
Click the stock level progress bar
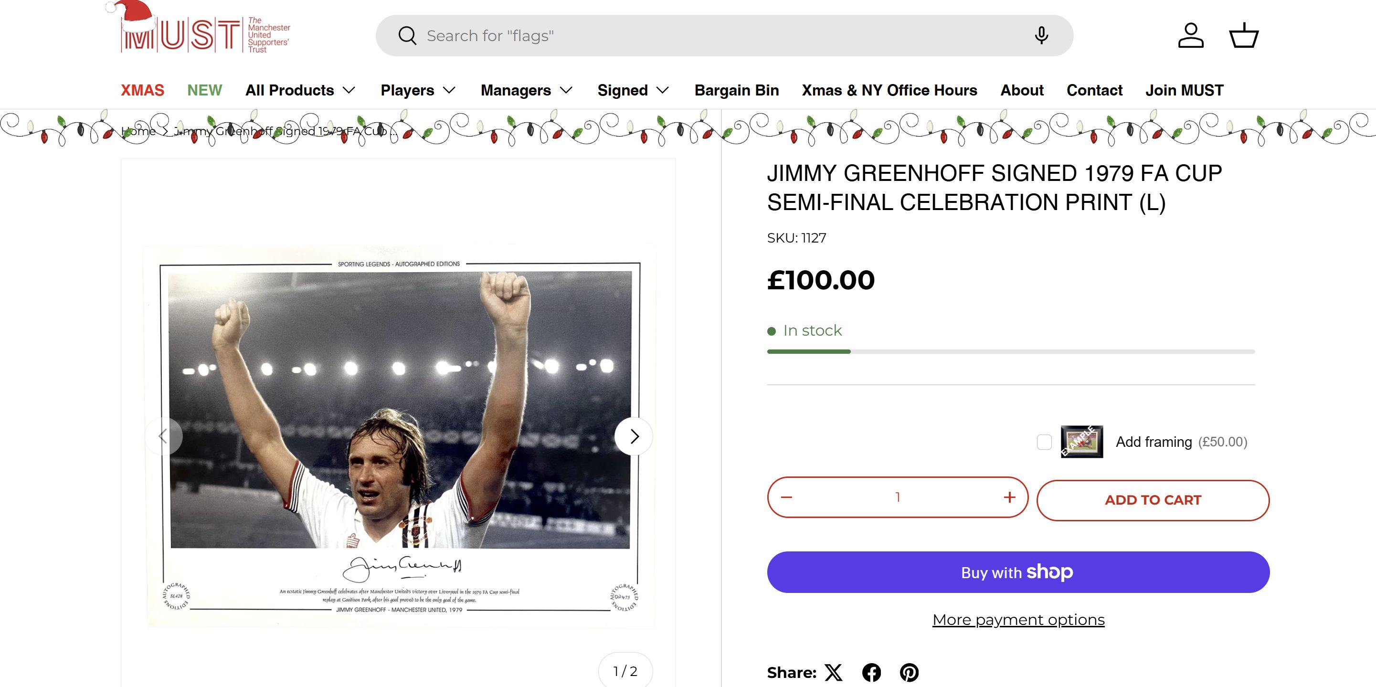point(1011,351)
